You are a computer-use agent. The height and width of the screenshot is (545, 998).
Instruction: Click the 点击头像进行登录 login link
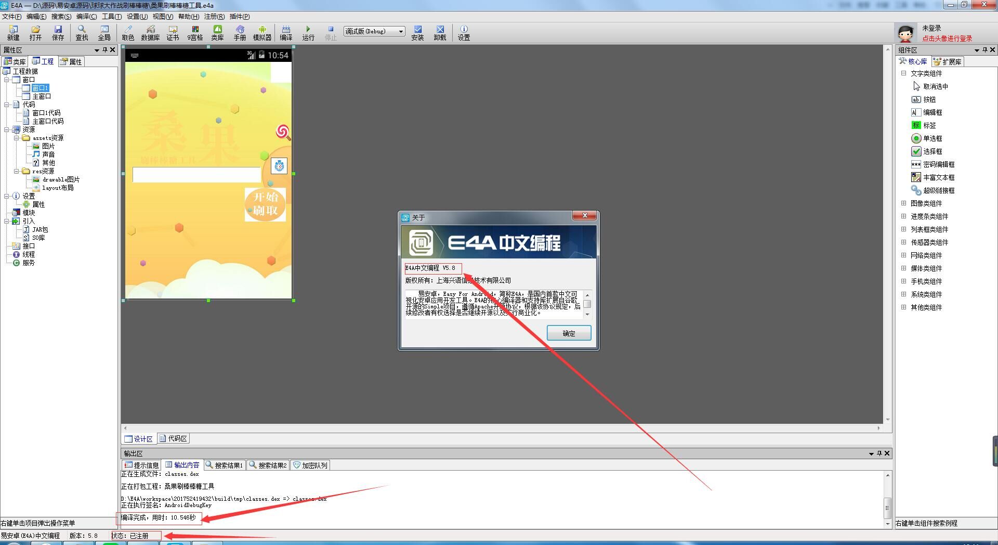(x=947, y=38)
